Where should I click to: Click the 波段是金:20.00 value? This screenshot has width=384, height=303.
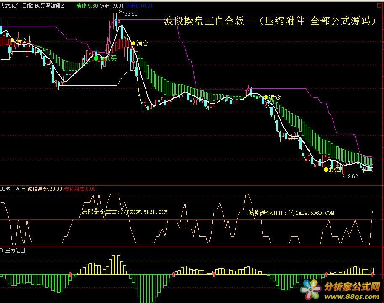(45, 189)
